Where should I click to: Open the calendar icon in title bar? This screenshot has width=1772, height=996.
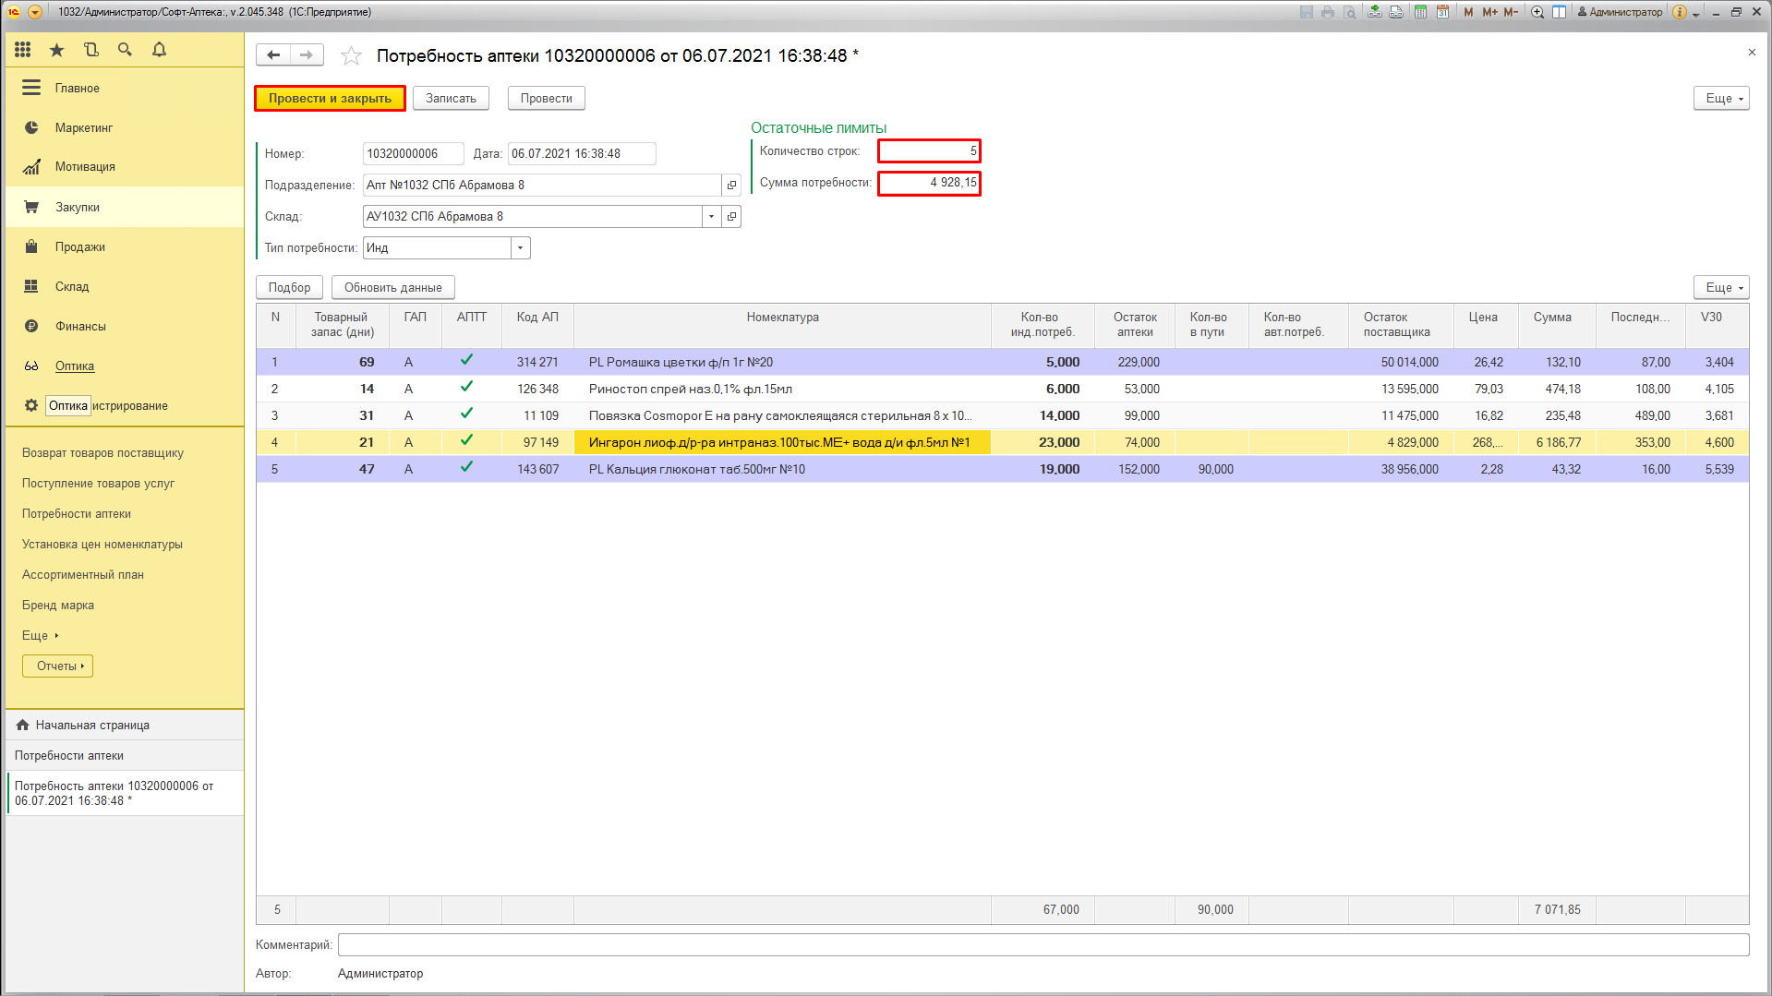click(1442, 12)
